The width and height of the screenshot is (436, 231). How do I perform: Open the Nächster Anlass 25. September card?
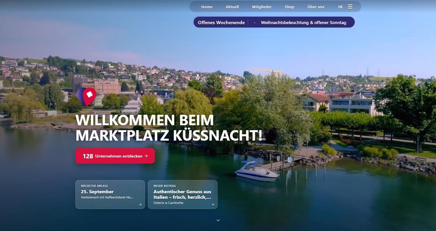[x=110, y=194]
